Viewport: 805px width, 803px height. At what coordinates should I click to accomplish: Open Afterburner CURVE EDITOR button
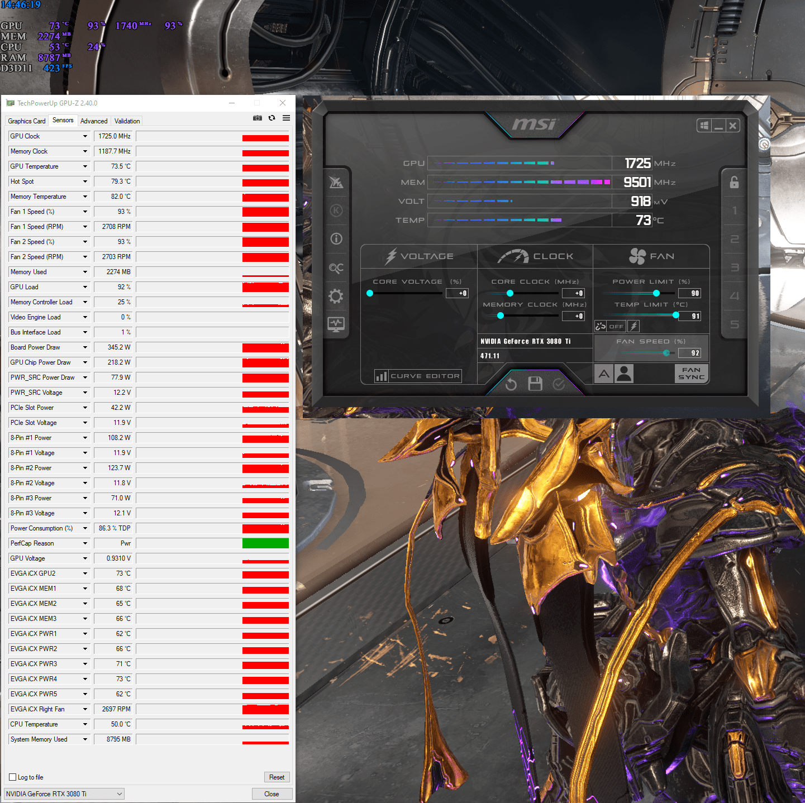[418, 376]
